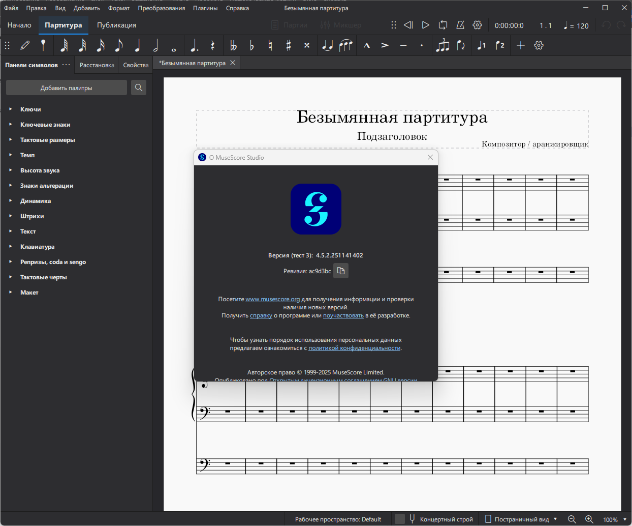Image resolution: width=632 pixels, height=526 pixels.
Task: Follow the поучаствовать link
Action: 343,315
